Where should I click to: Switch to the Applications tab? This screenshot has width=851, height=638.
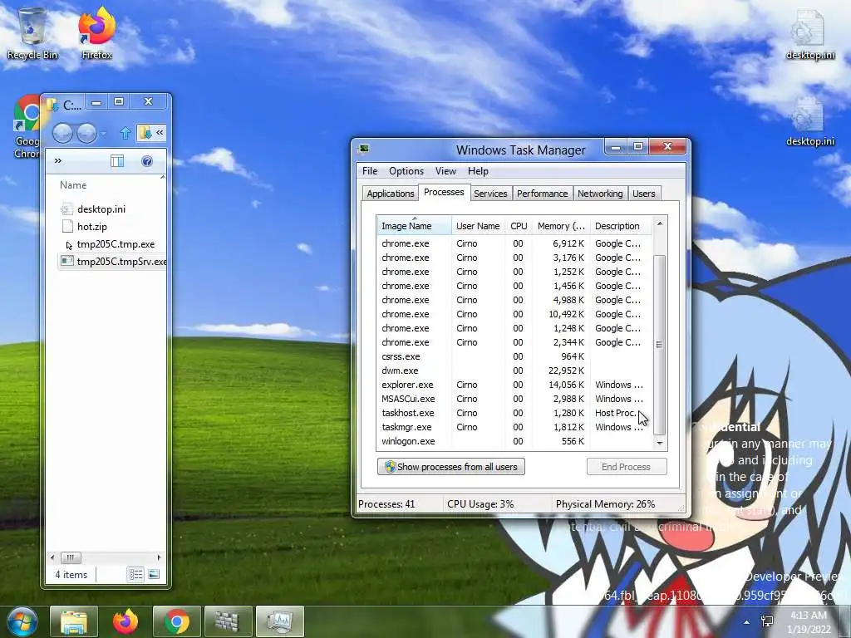point(391,194)
